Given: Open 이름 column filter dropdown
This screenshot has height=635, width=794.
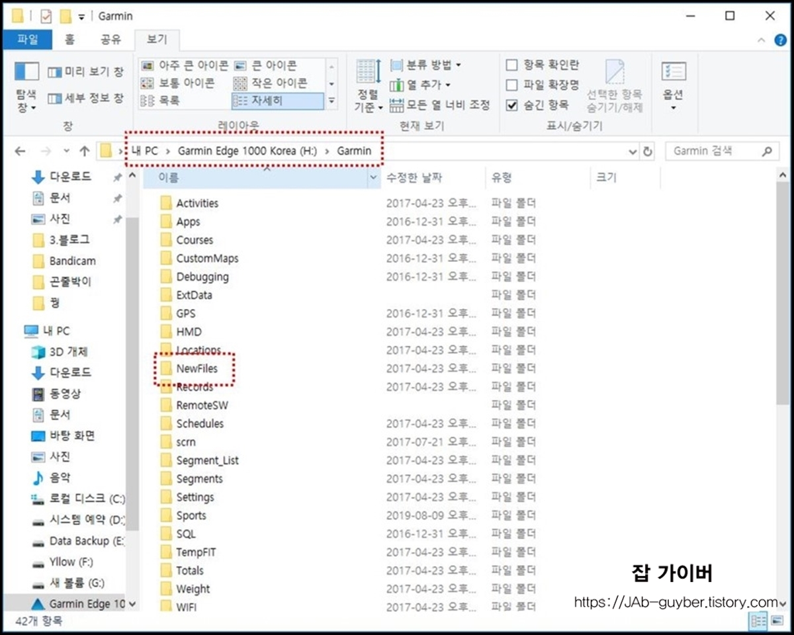Looking at the screenshot, I should click(374, 177).
